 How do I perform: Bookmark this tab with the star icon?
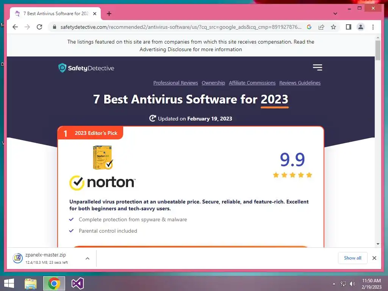tap(333, 27)
